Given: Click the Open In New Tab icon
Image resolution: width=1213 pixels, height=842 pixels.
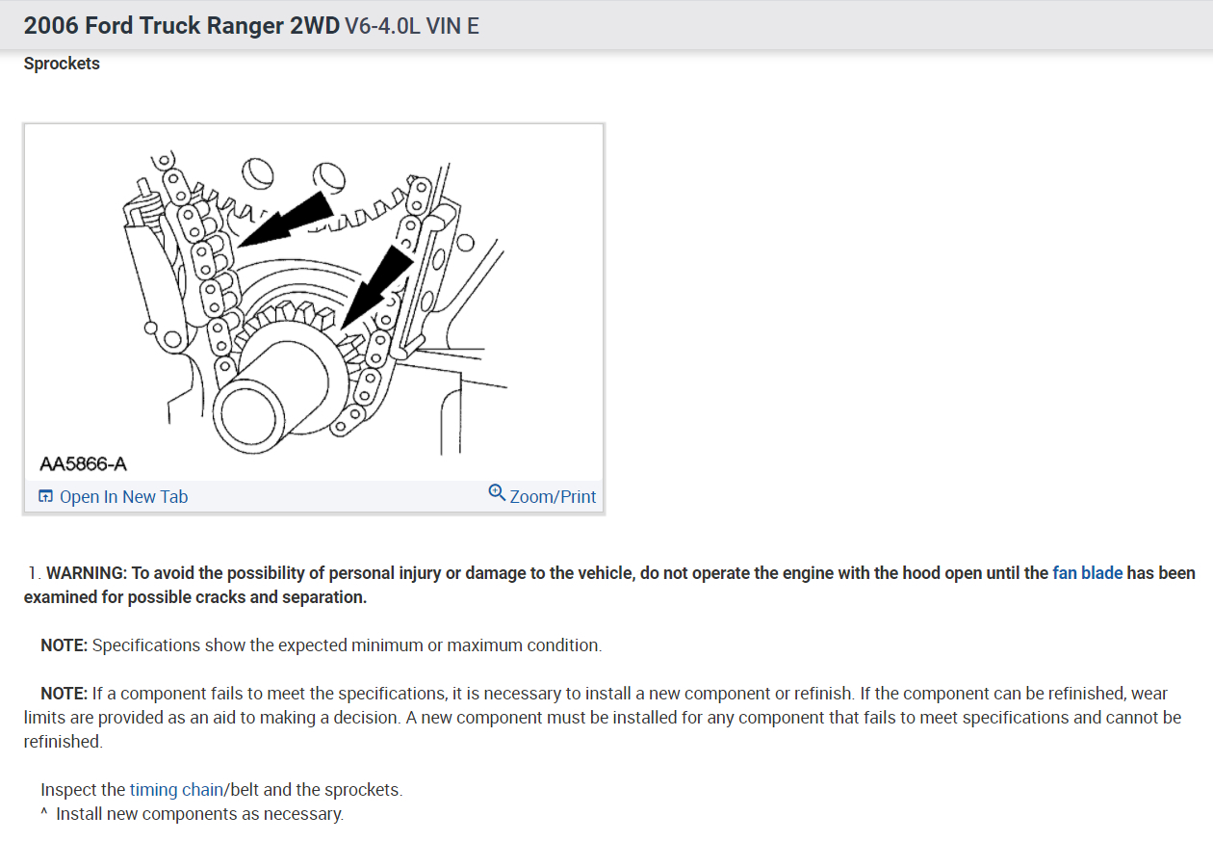Looking at the screenshot, I should coord(45,496).
